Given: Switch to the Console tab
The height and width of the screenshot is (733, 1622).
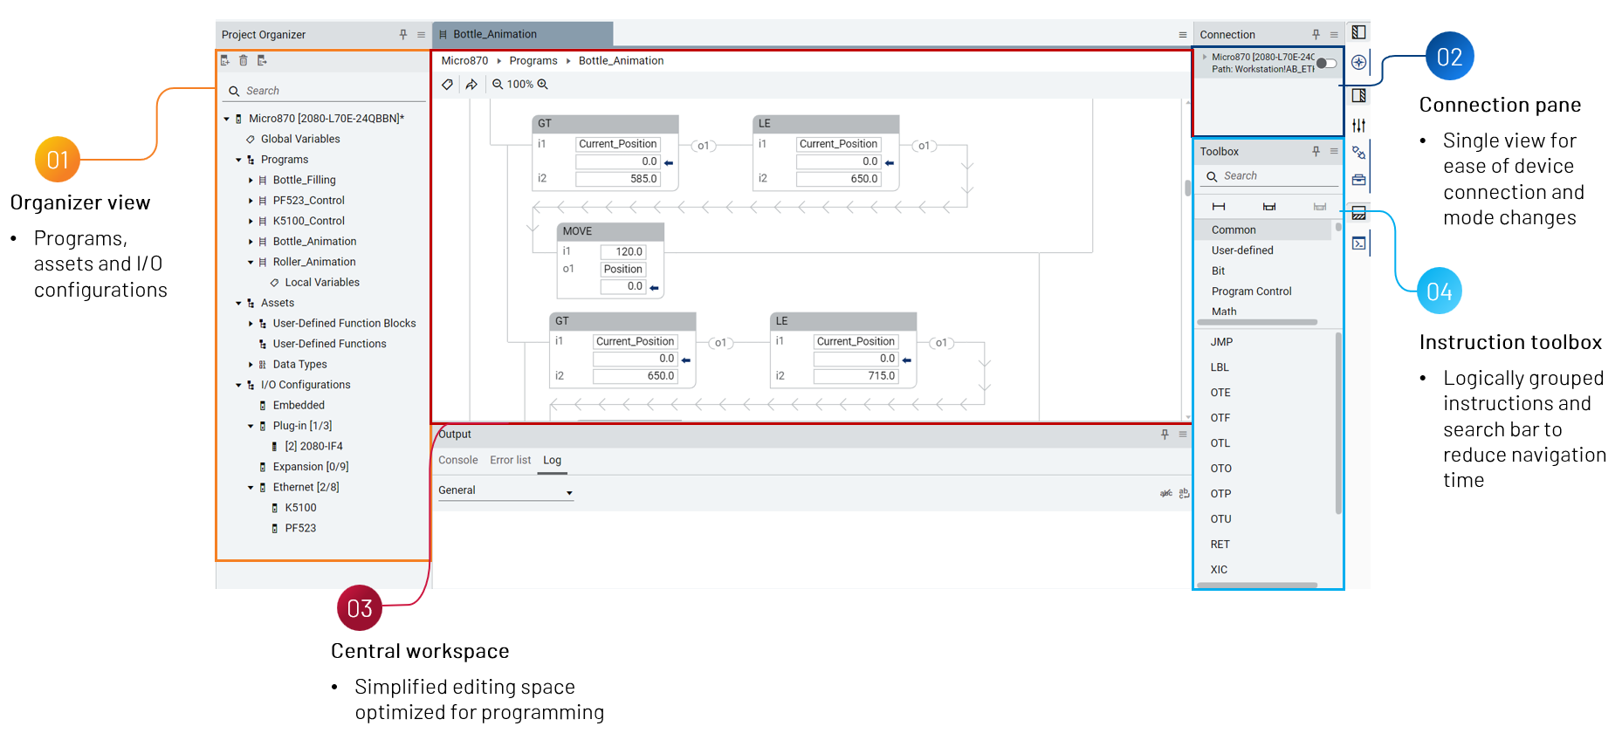Looking at the screenshot, I should pyautogui.click(x=457, y=461).
